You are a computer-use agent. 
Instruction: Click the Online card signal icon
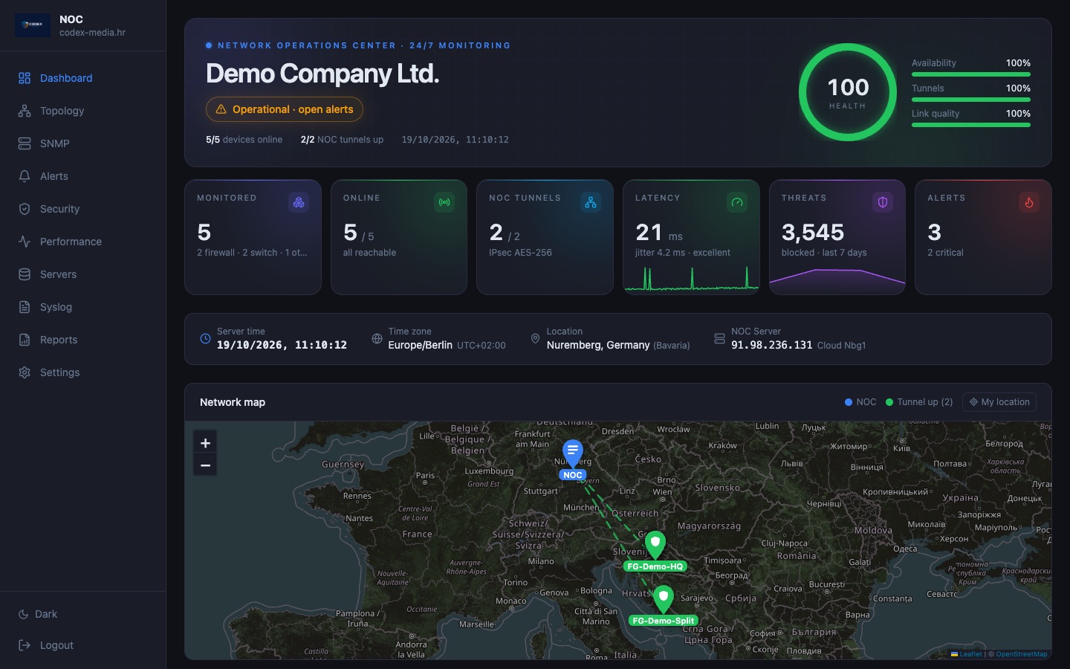(444, 202)
